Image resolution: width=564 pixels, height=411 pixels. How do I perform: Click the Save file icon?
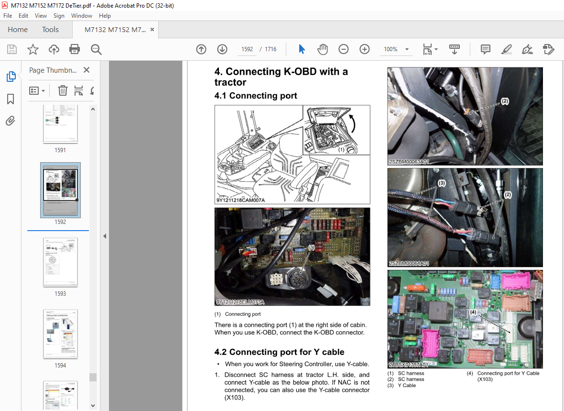[x=12, y=49]
